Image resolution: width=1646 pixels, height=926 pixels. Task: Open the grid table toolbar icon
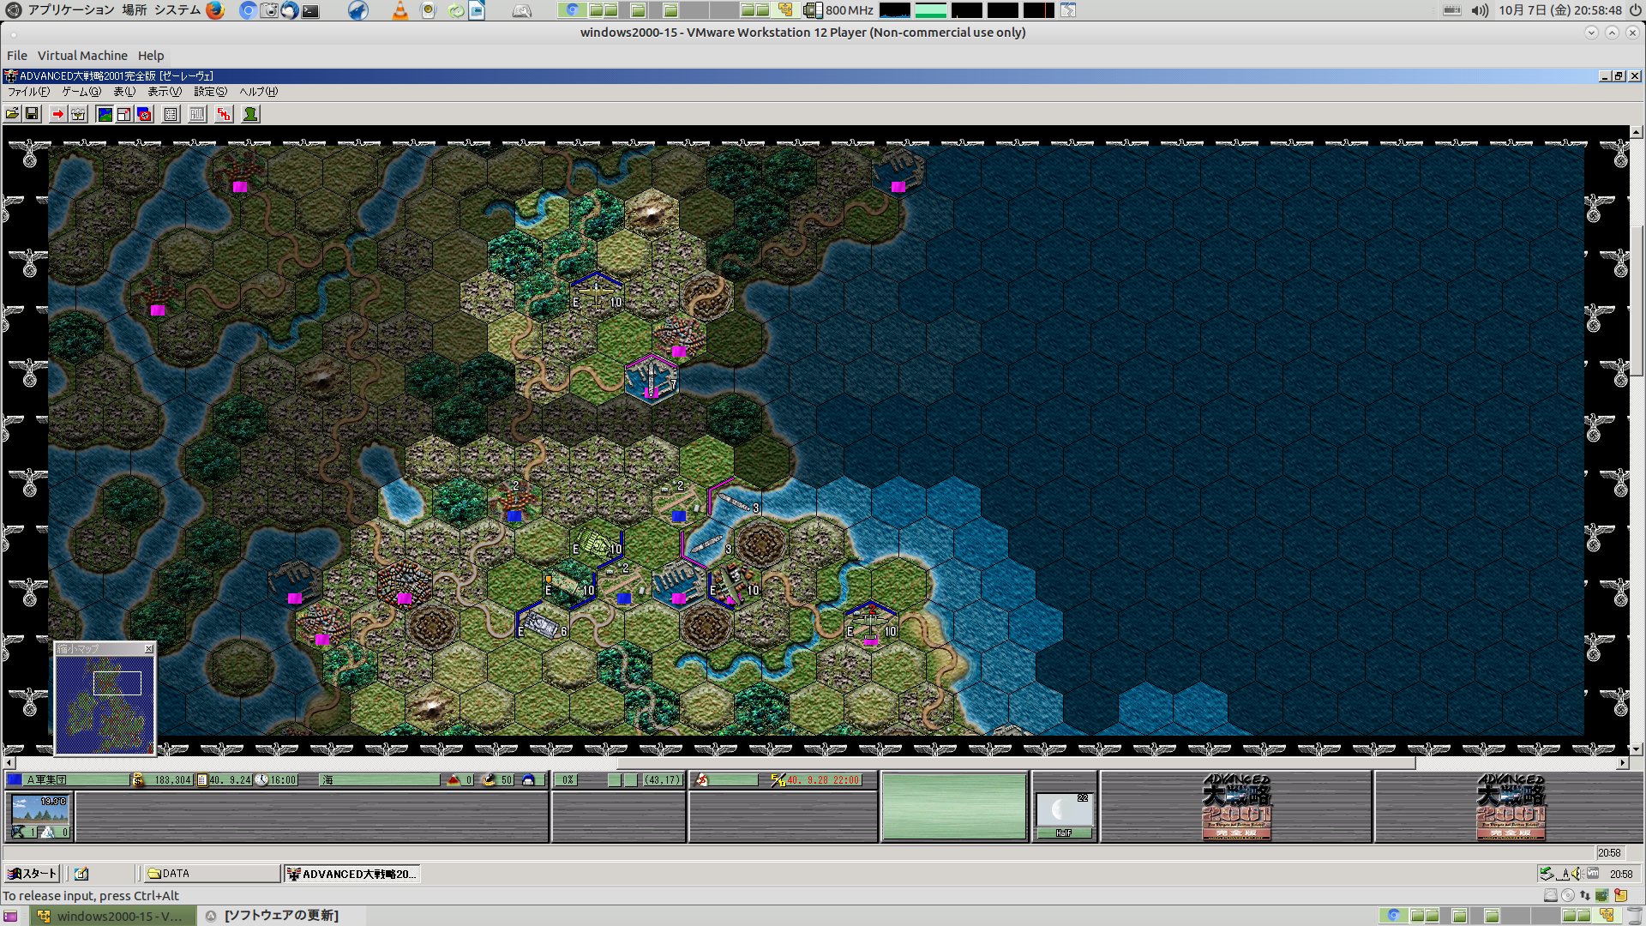(x=171, y=114)
